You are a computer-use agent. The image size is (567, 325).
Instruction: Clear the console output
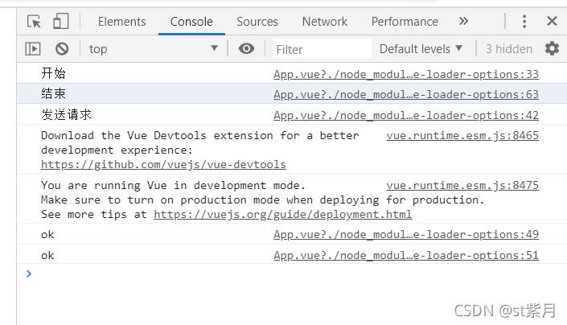tap(62, 49)
